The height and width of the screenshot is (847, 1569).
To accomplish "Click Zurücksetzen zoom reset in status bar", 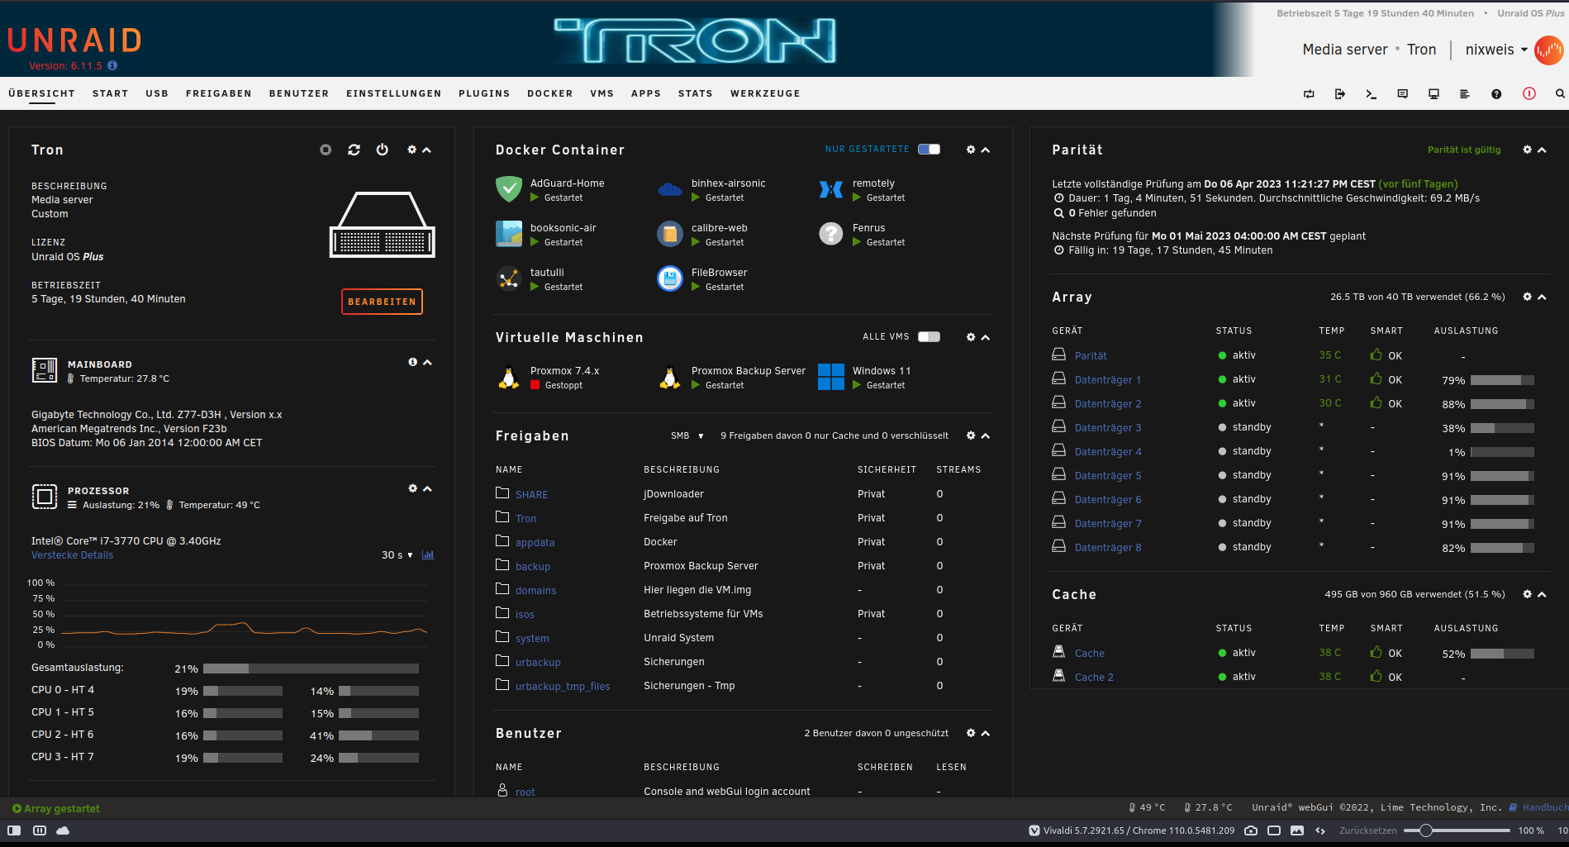I will point(1367,830).
